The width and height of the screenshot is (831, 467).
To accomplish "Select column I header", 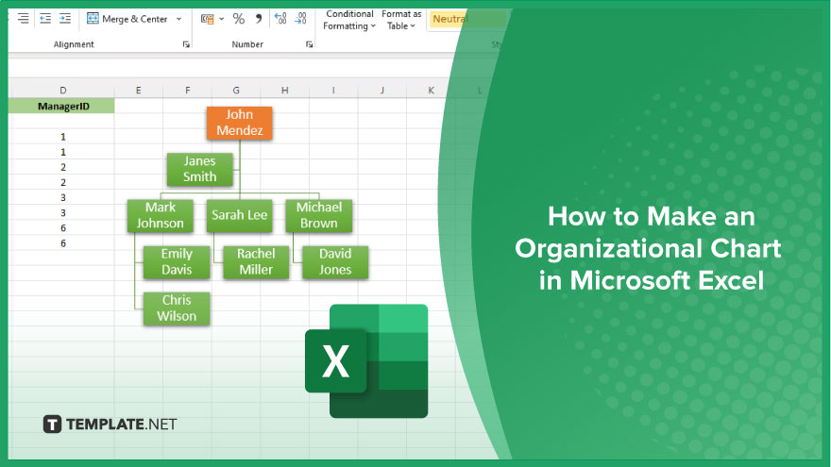I will click(333, 90).
